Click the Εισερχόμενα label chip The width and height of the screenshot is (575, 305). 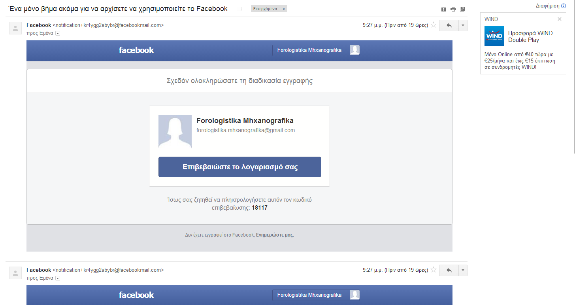pos(265,9)
